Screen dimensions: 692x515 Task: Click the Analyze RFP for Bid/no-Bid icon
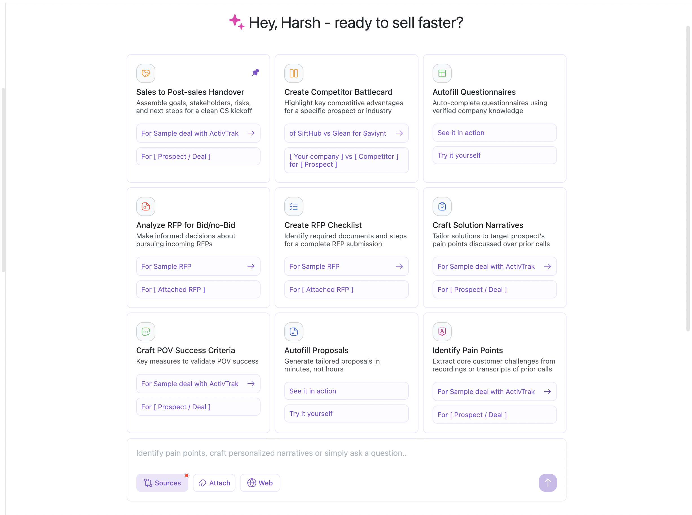146,206
